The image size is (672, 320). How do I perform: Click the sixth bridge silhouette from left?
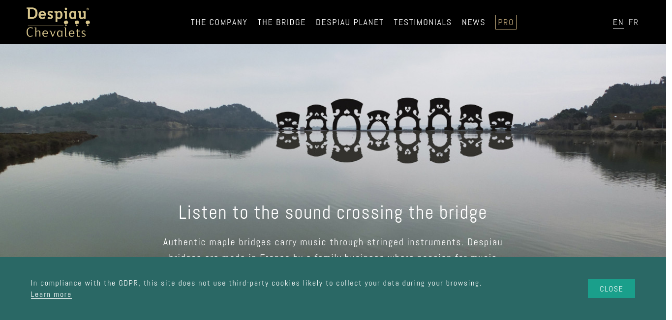click(440, 115)
